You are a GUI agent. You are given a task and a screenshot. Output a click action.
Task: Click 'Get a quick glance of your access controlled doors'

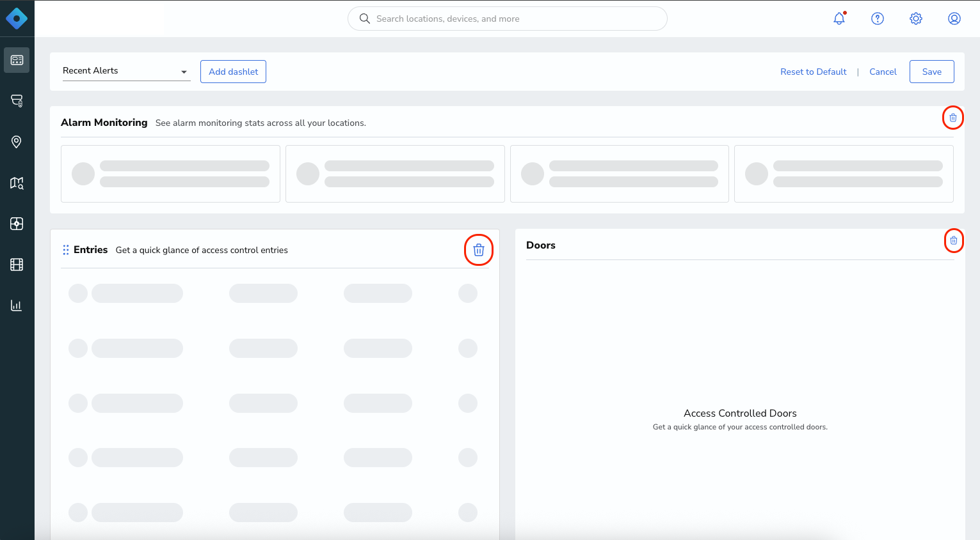pyautogui.click(x=740, y=427)
